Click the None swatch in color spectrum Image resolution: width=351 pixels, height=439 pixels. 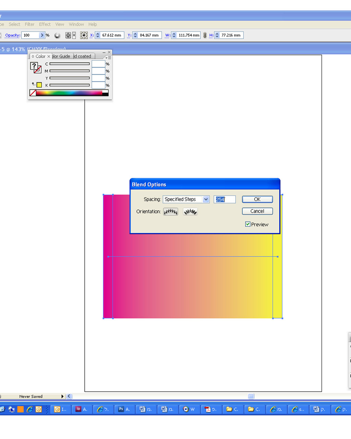(x=33, y=93)
